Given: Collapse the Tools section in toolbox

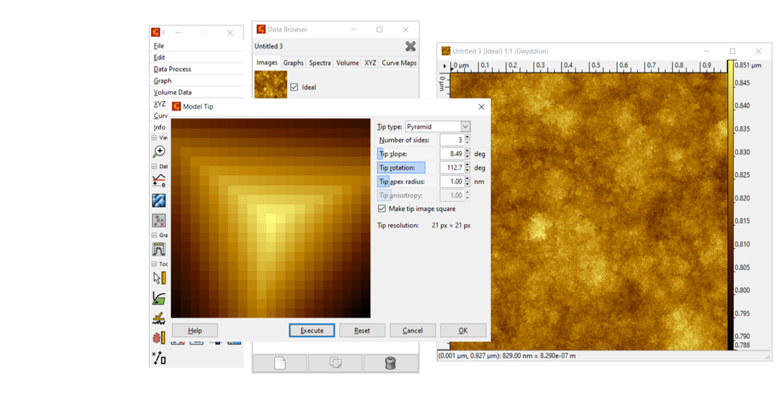Looking at the screenshot, I should (x=154, y=264).
